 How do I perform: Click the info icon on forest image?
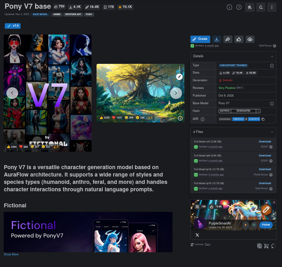[180, 118]
